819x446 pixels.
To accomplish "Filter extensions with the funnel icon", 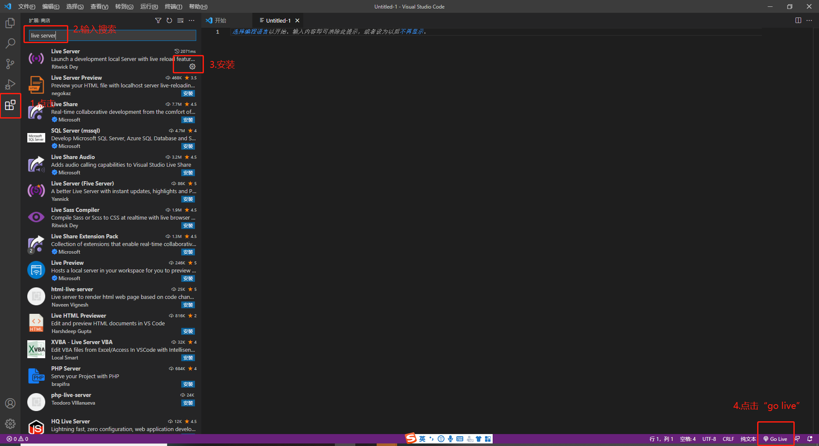I will [x=158, y=20].
